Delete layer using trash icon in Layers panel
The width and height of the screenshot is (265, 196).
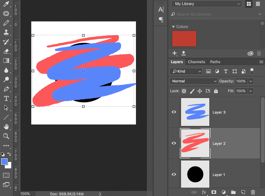coord(253,192)
